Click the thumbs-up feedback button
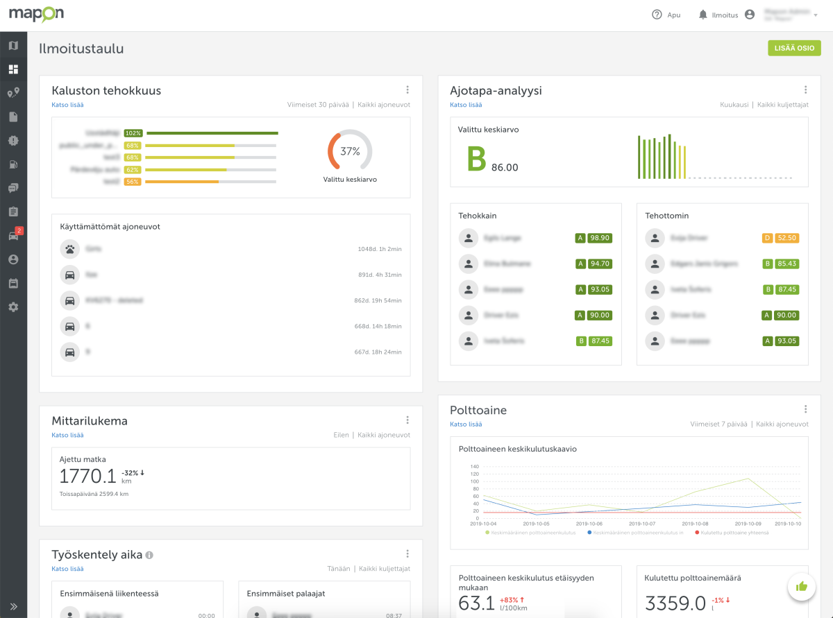This screenshot has height=618, width=833. 802,586
